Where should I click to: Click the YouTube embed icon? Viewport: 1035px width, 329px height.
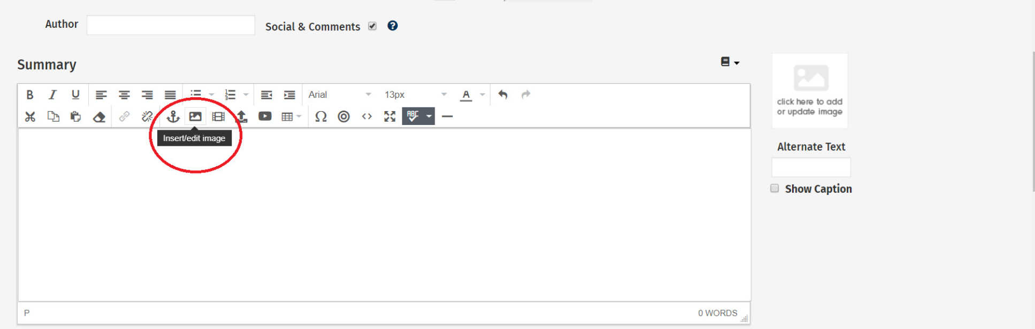[x=265, y=116]
